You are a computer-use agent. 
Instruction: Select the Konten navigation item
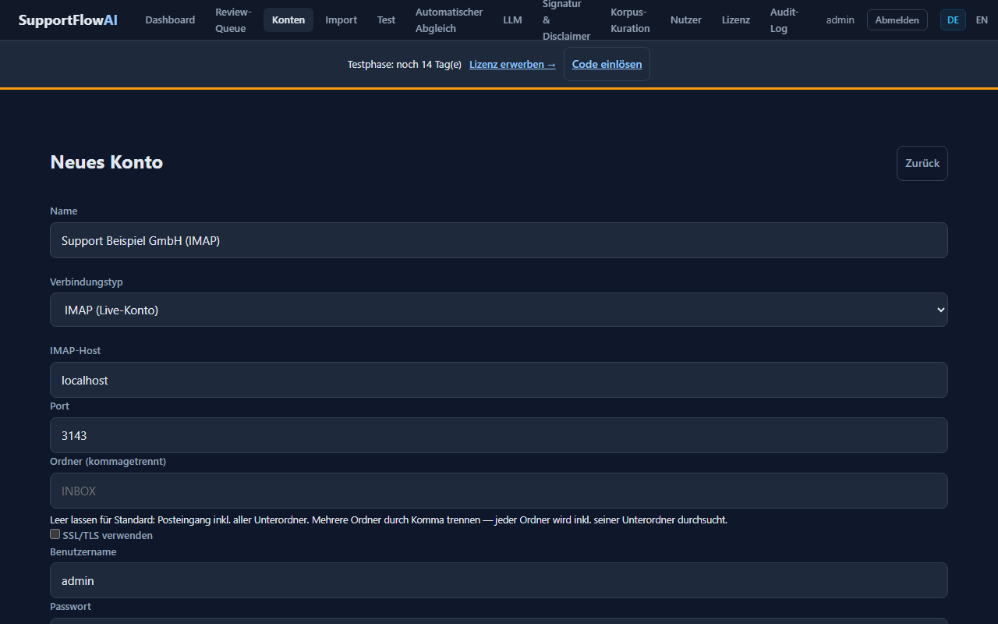click(x=288, y=20)
